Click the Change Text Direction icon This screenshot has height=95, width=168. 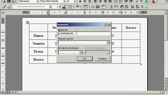coord(127,7)
